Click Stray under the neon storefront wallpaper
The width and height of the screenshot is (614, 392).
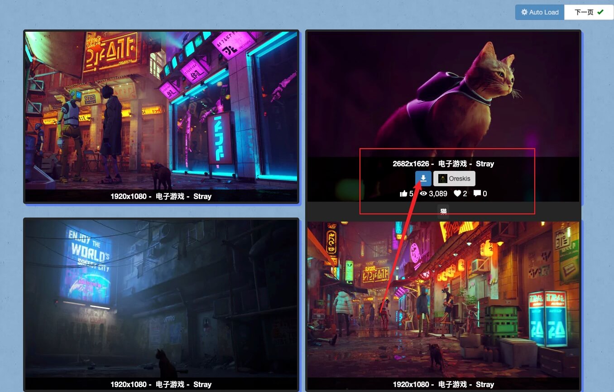(202, 196)
